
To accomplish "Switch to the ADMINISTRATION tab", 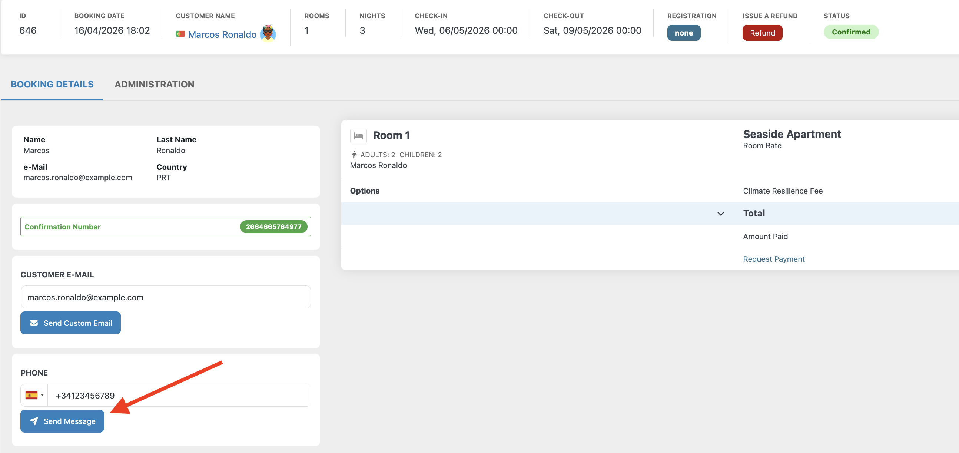I will (154, 84).
